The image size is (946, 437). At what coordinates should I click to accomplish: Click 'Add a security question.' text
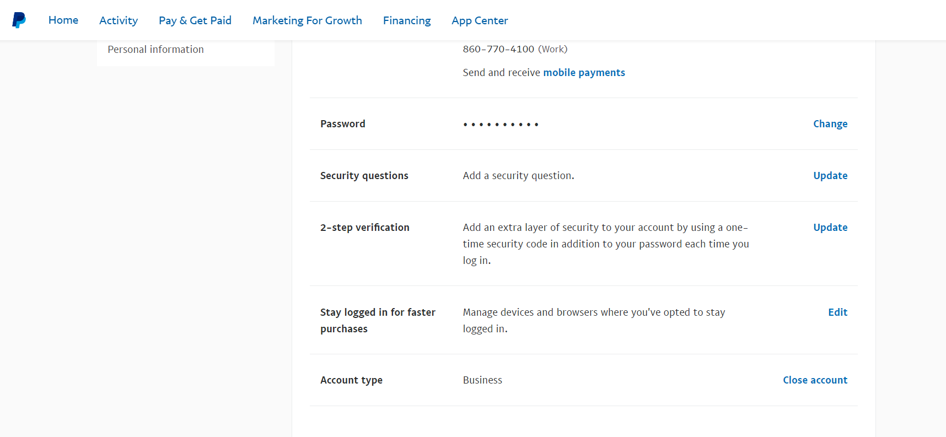coord(518,176)
